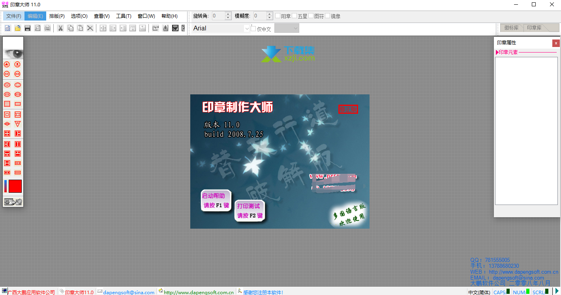Align elements to the left
561x295 pixels.
(x=113, y=28)
